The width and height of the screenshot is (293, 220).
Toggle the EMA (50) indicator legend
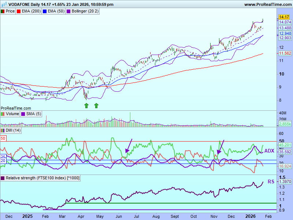(x=56, y=11)
